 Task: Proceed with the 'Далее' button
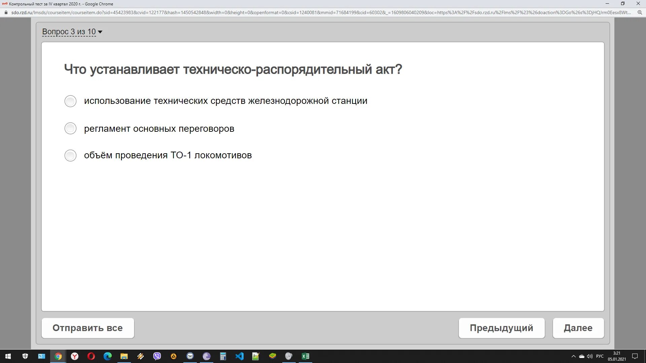click(x=578, y=328)
